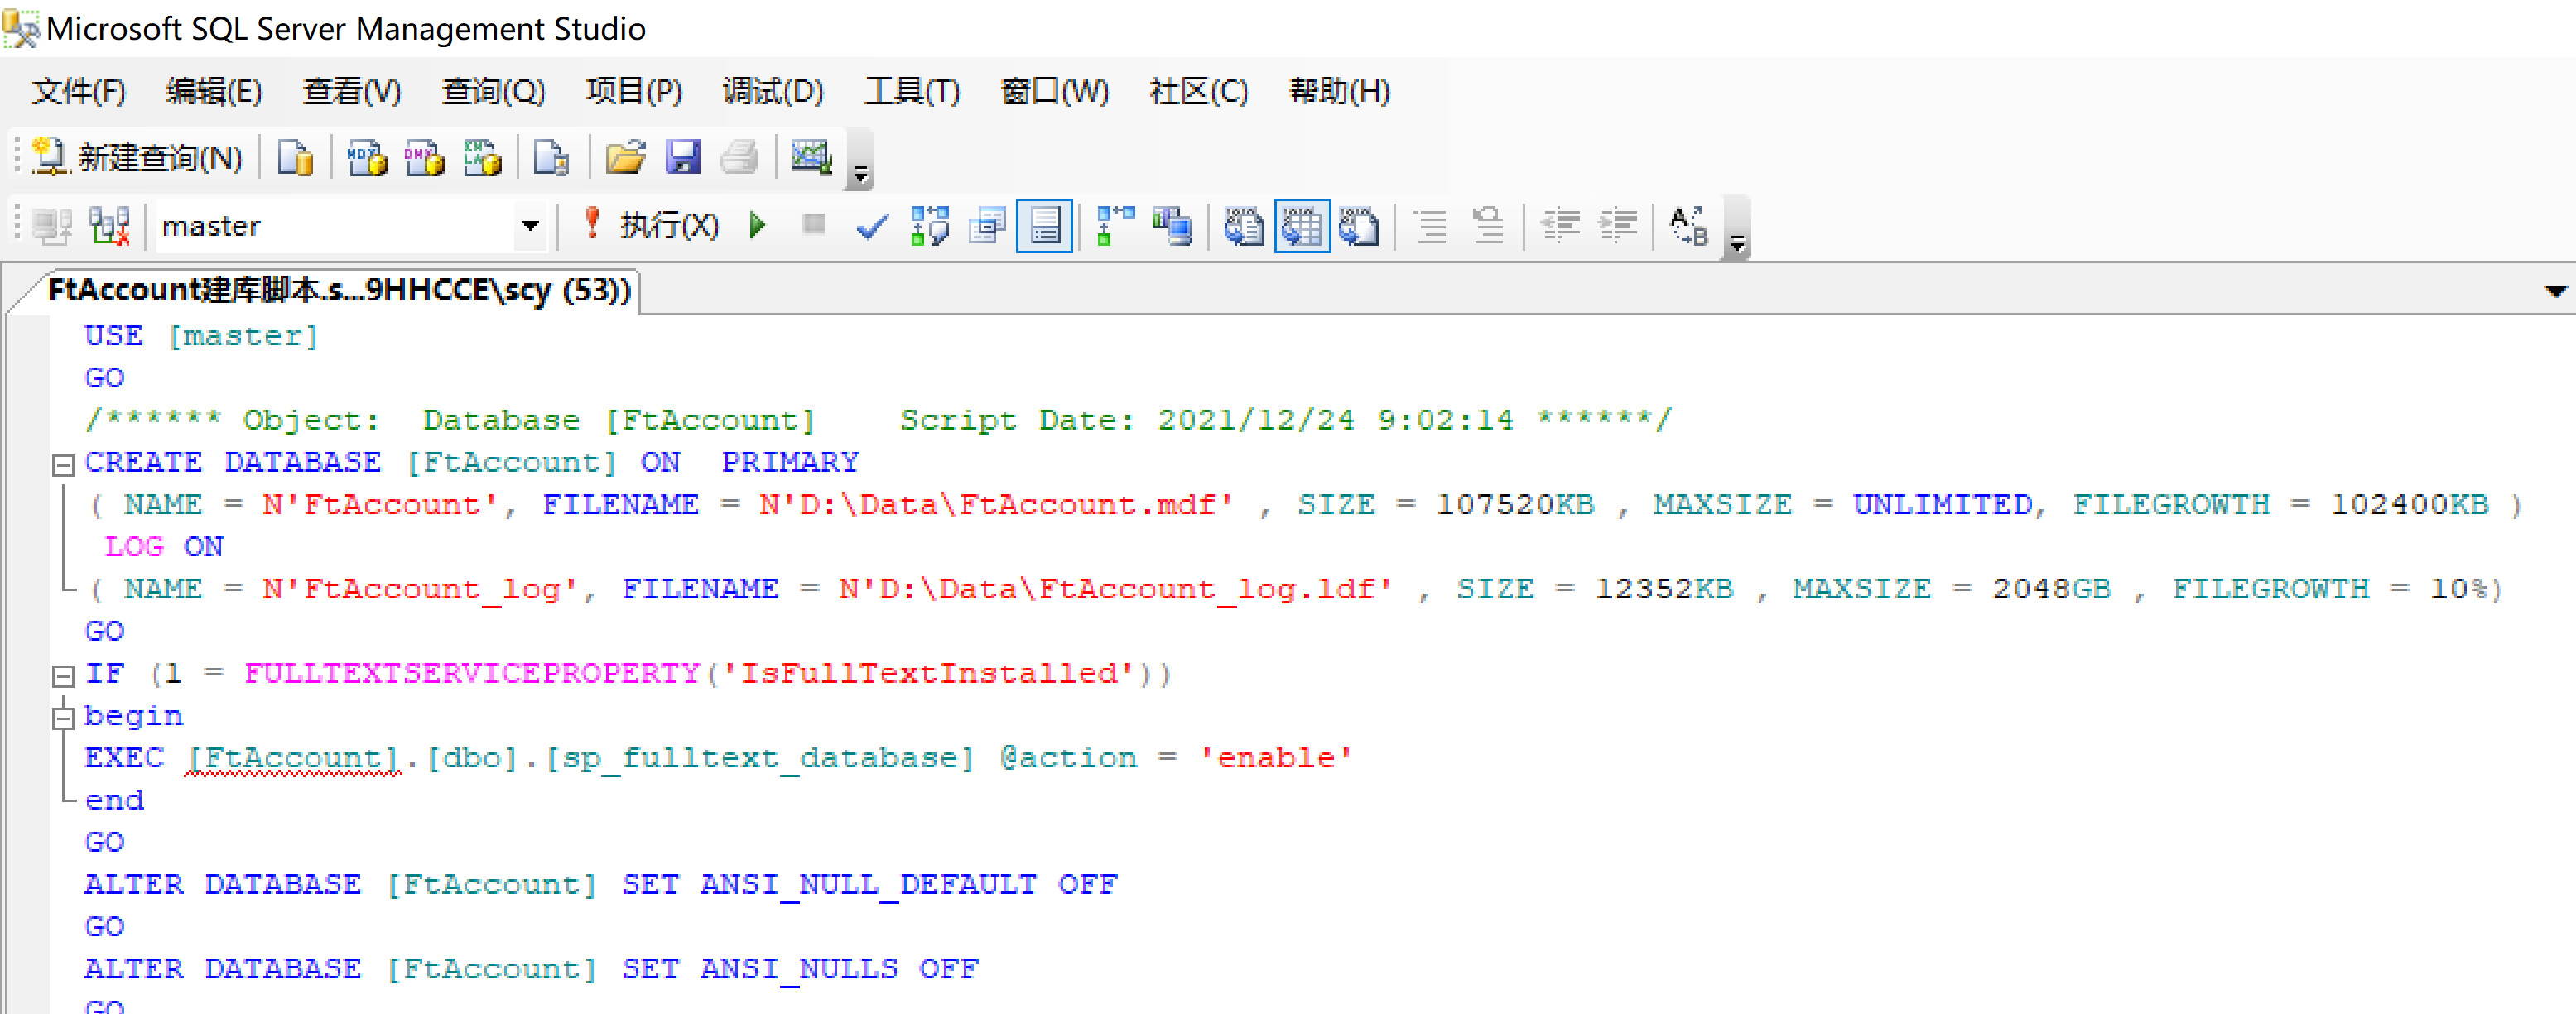
Task: Open the Query Options dialog icon
Action: (987, 226)
